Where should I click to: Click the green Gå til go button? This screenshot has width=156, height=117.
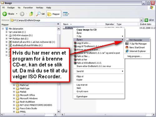click(x=146, y=20)
